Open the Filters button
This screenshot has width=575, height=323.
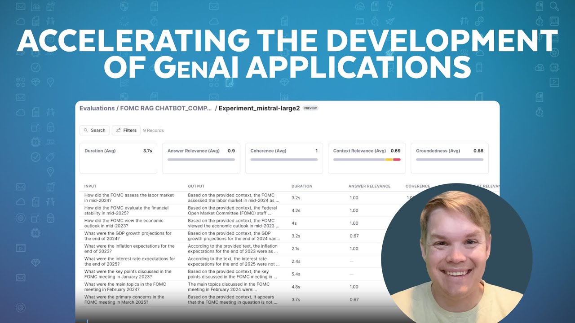click(126, 130)
